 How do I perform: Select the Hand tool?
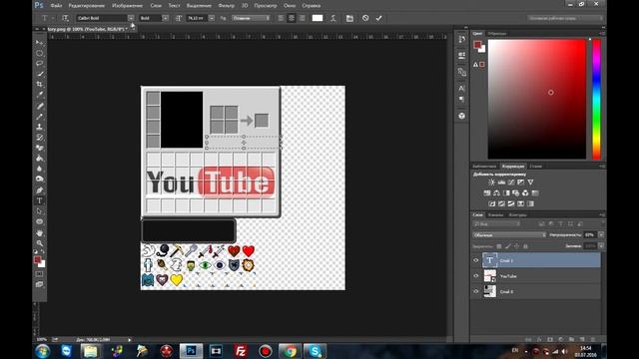(40, 233)
